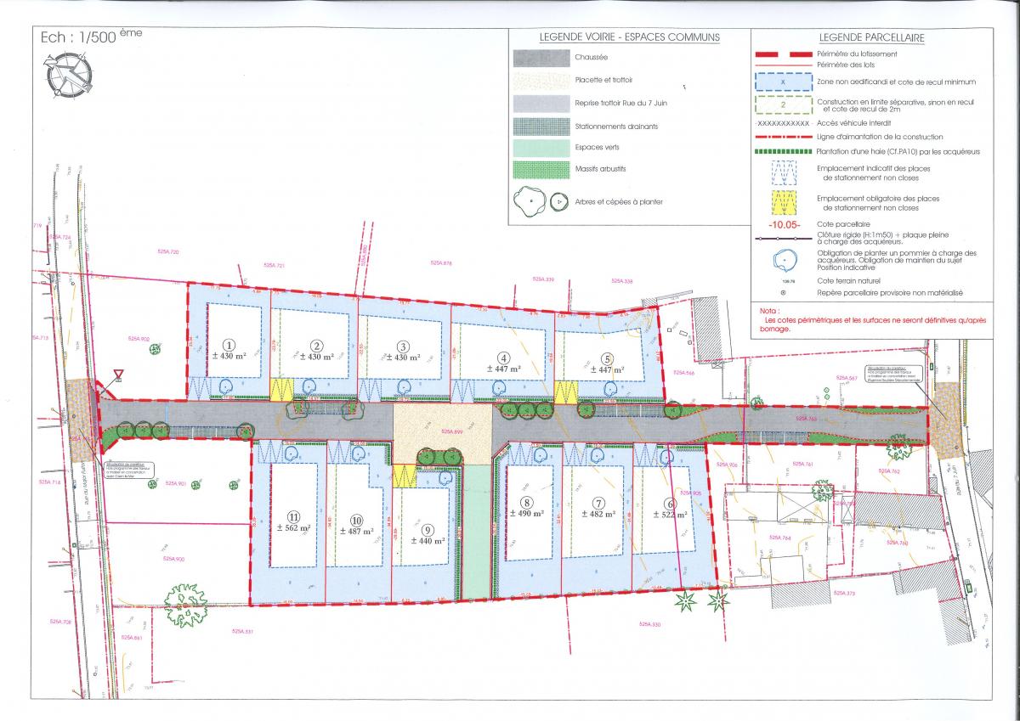1020x721 pixels.
Task: Click the Massifs arbustifs green swatch
Action: pos(541,170)
